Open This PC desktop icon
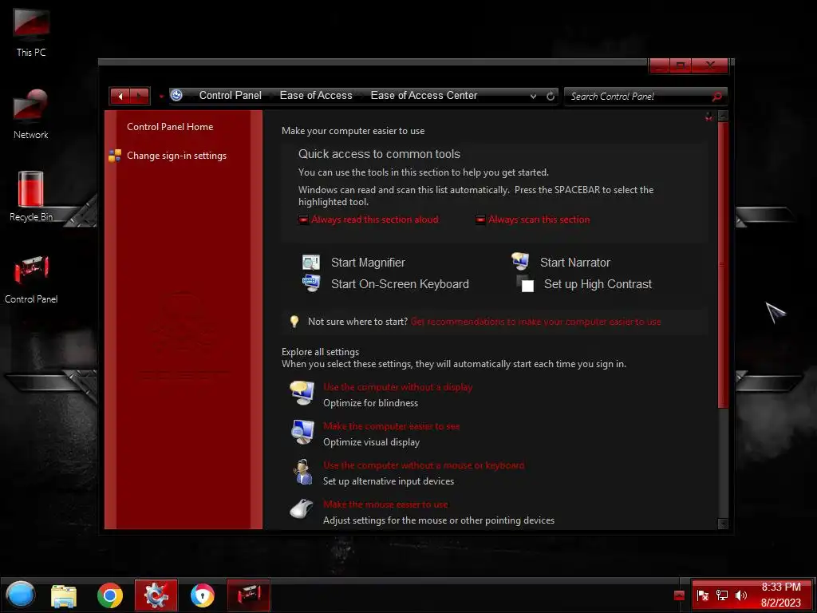 click(x=31, y=31)
